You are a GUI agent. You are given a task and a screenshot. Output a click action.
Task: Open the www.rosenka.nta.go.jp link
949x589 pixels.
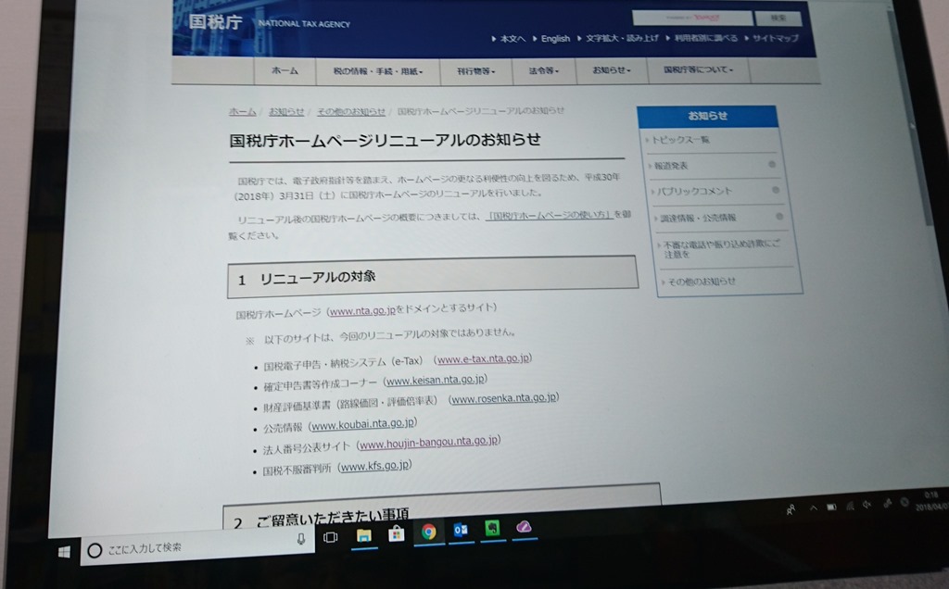tap(504, 398)
